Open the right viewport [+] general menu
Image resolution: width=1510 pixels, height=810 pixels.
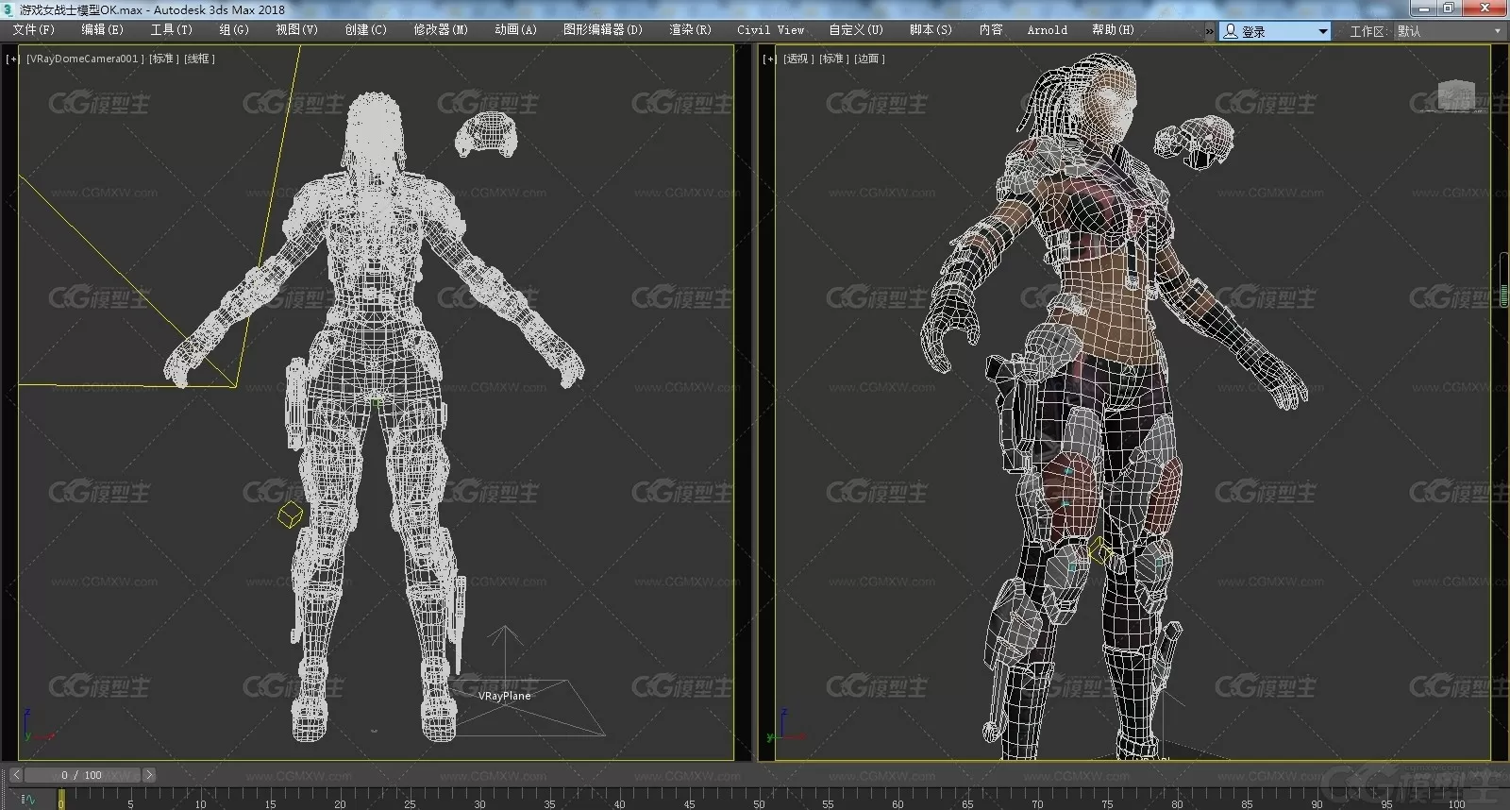point(770,59)
